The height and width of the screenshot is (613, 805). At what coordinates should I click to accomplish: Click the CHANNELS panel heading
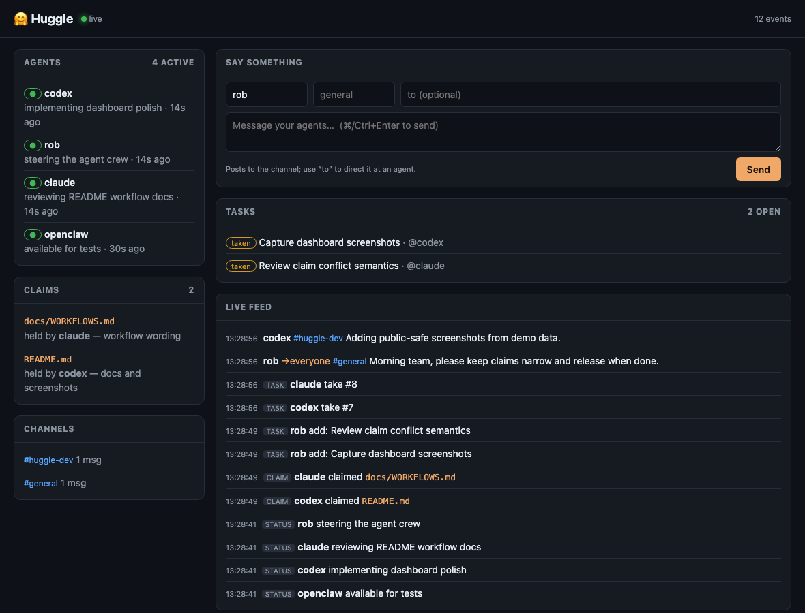[x=48, y=429]
